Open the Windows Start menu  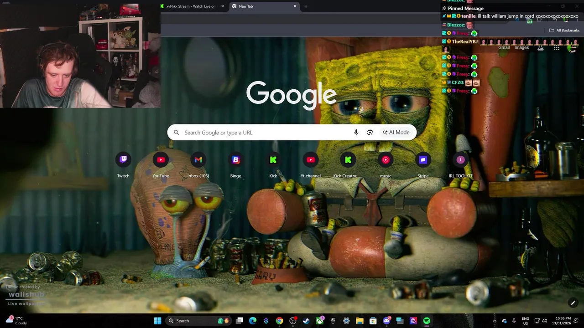(x=157, y=321)
